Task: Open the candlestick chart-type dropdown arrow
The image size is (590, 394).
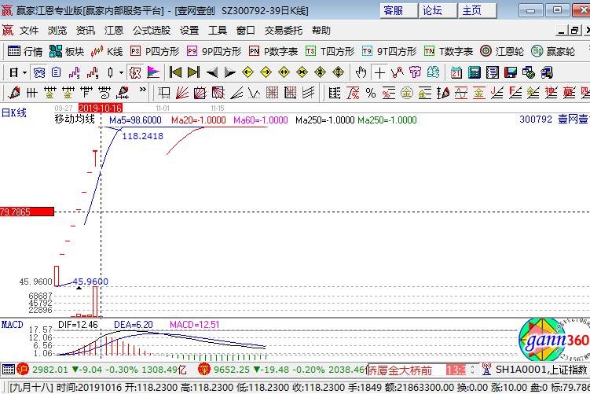Action: click(121, 72)
